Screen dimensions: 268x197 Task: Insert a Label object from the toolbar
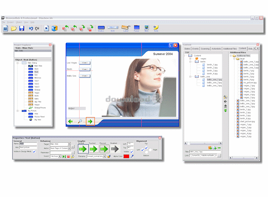pyautogui.click(x=126, y=28)
